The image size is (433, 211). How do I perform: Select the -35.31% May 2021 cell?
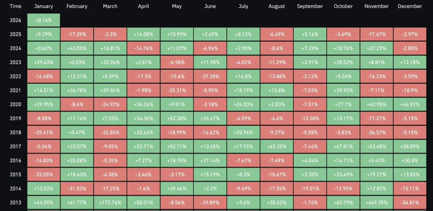click(177, 90)
